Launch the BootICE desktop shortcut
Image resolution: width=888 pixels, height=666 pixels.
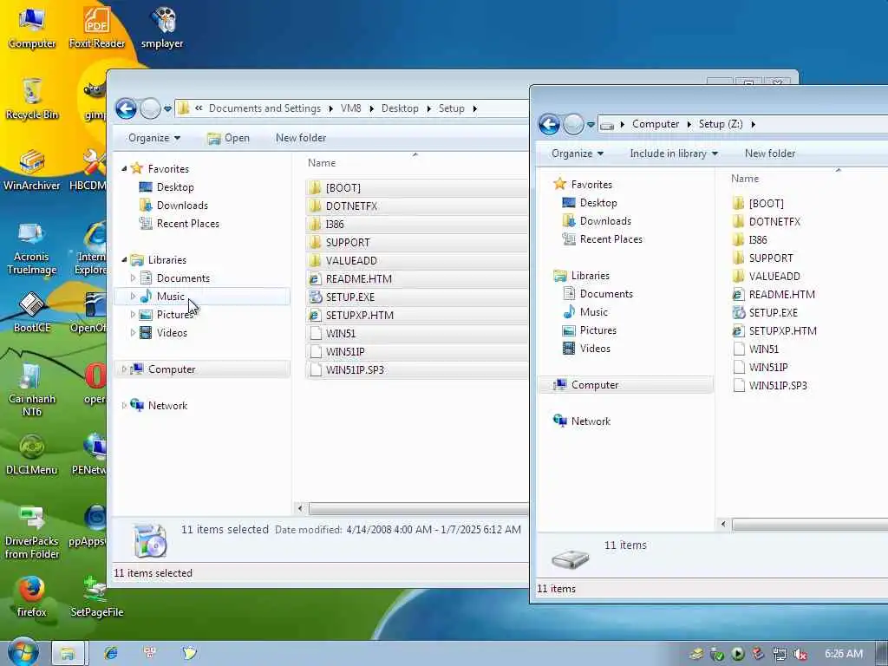coord(32,312)
